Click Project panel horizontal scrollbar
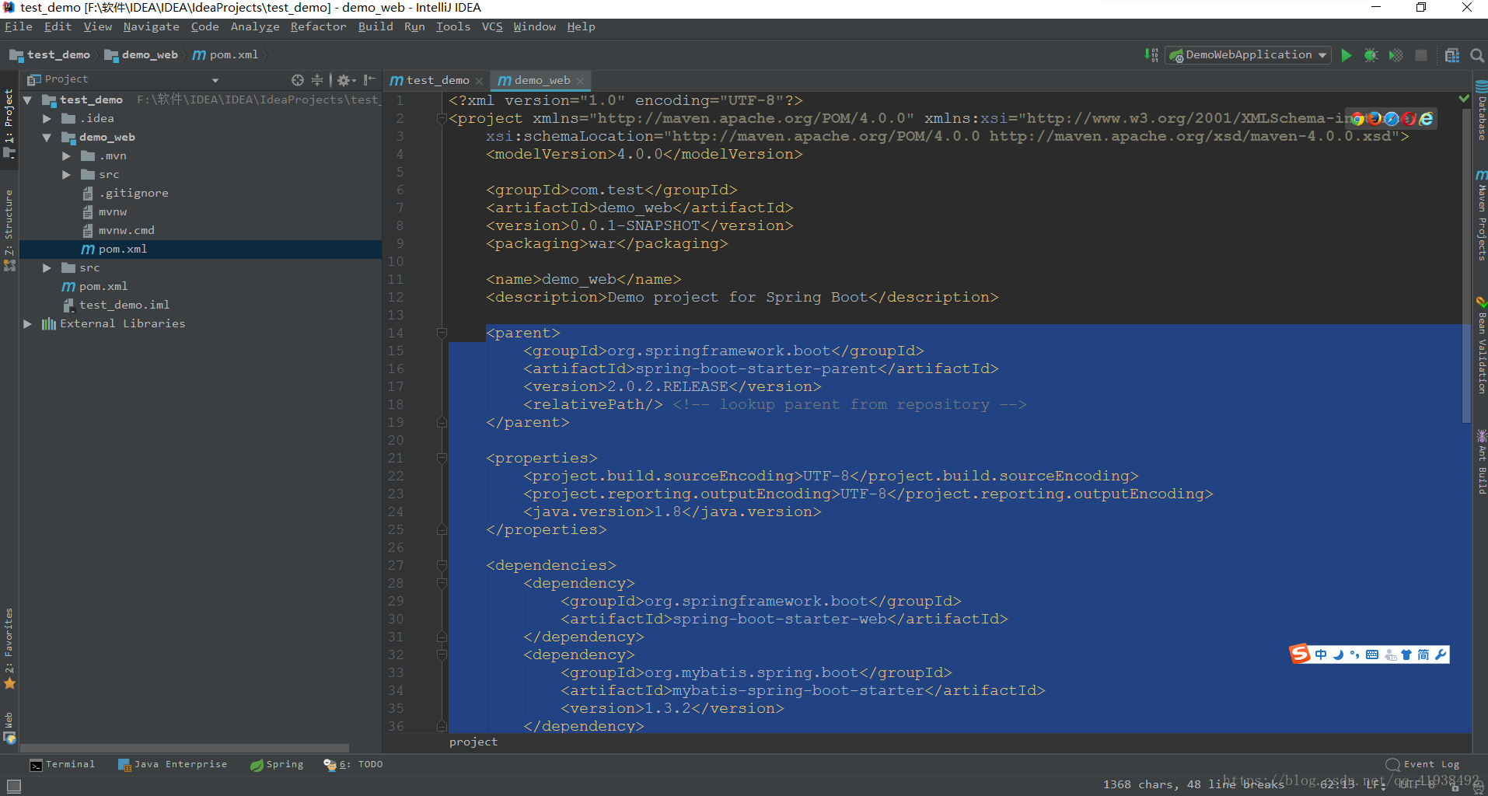1488x796 pixels. pos(184,748)
